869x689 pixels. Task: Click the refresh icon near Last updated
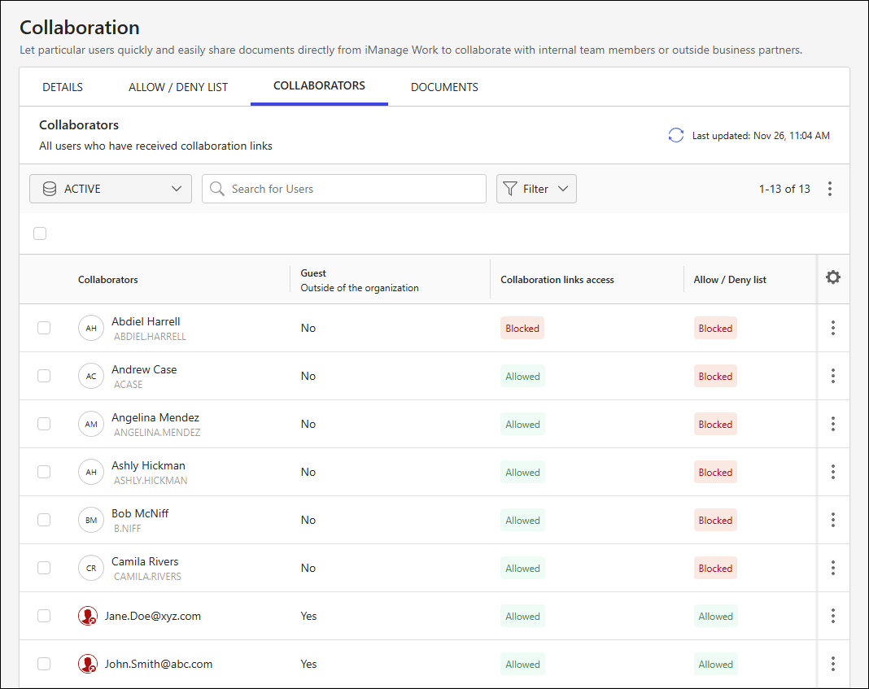675,135
